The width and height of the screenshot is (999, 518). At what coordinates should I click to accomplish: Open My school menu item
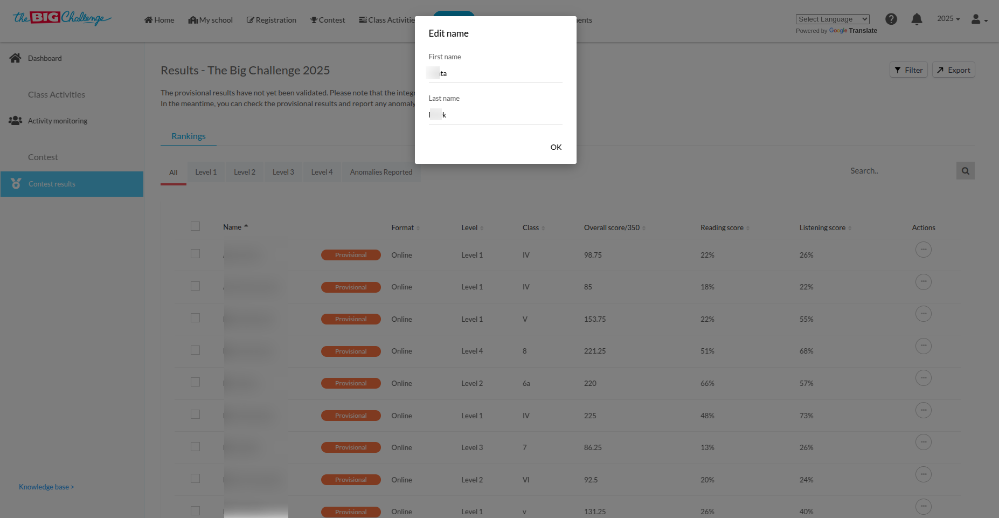(210, 20)
